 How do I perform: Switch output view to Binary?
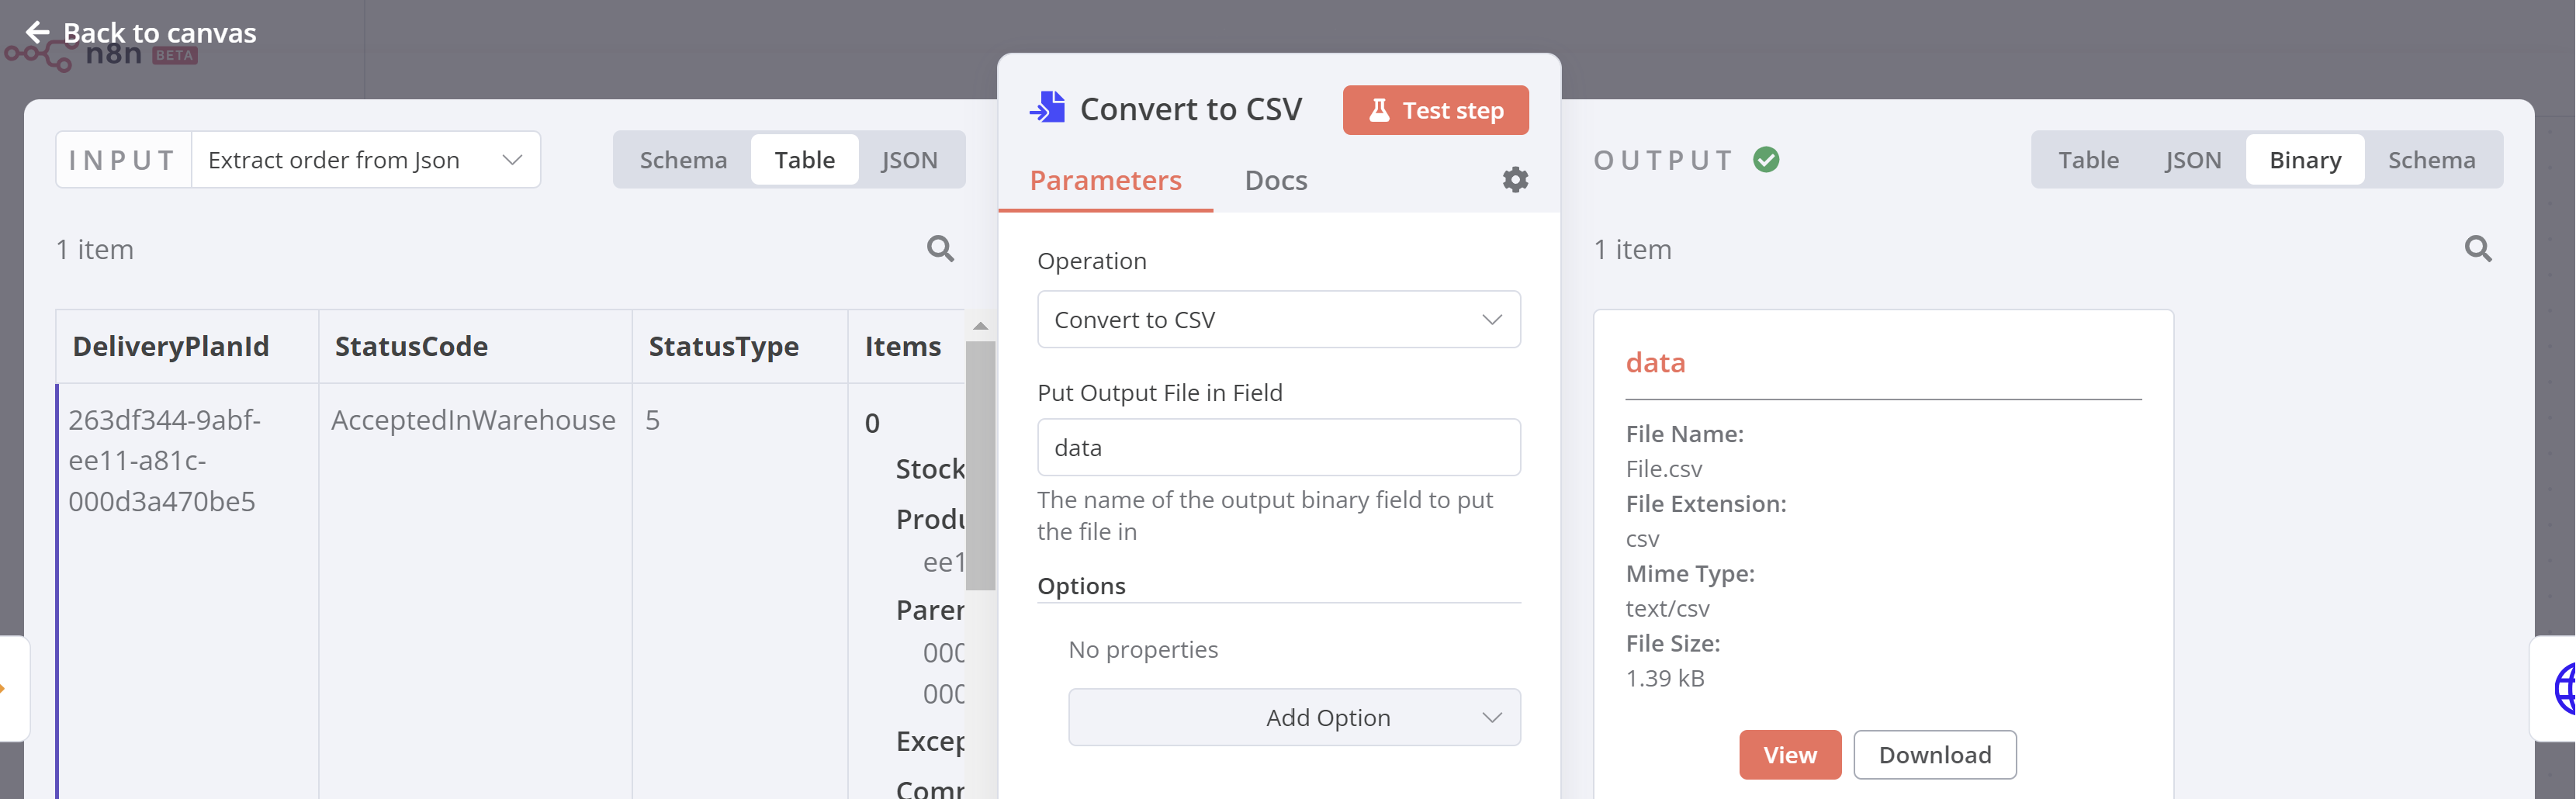[2305, 160]
